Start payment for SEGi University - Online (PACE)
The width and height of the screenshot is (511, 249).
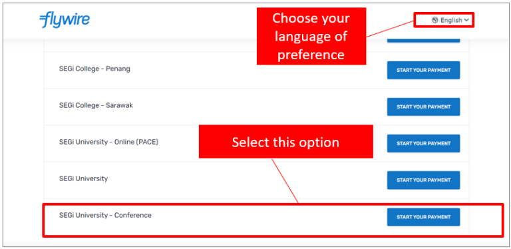click(423, 143)
